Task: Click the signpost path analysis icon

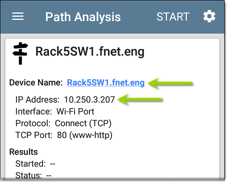Action: click(20, 53)
